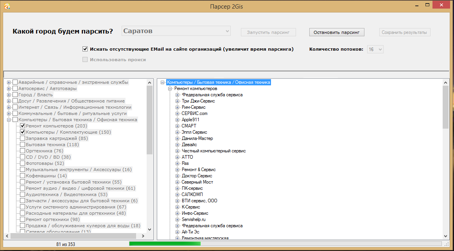Viewport: 454px width, 251px height.
Task: Expand the Servishelp.ru result node
Action: click(x=178, y=219)
